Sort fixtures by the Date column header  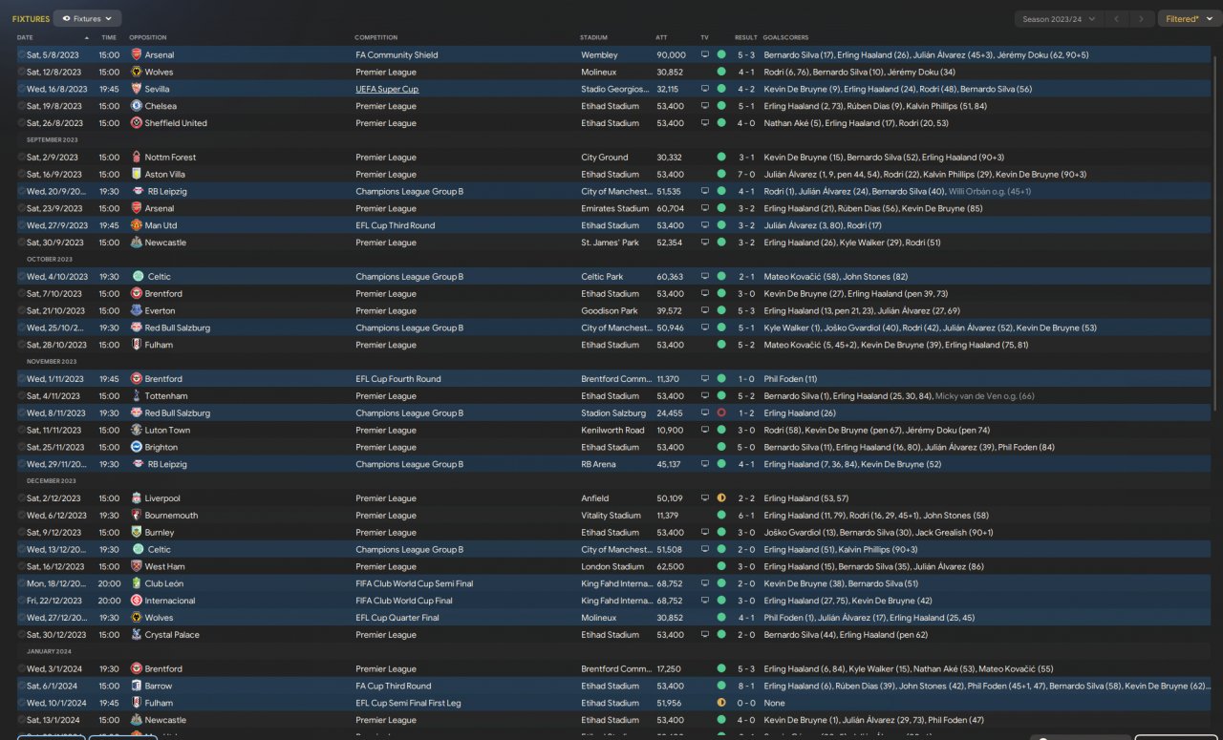(25, 37)
